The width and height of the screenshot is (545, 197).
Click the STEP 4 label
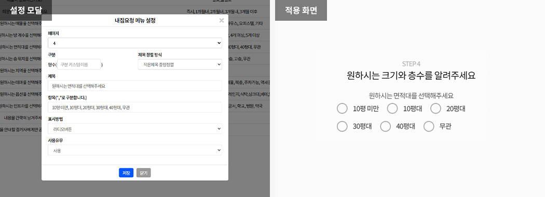(411, 64)
